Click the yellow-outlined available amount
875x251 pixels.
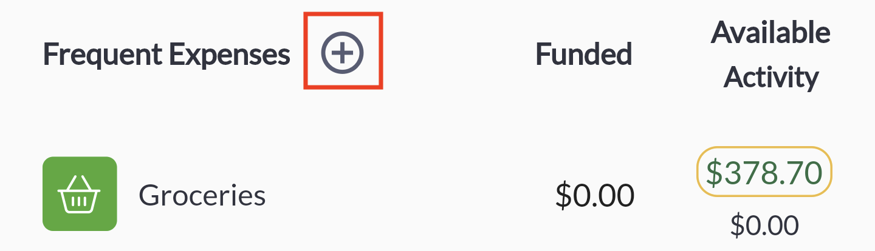(x=764, y=174)
